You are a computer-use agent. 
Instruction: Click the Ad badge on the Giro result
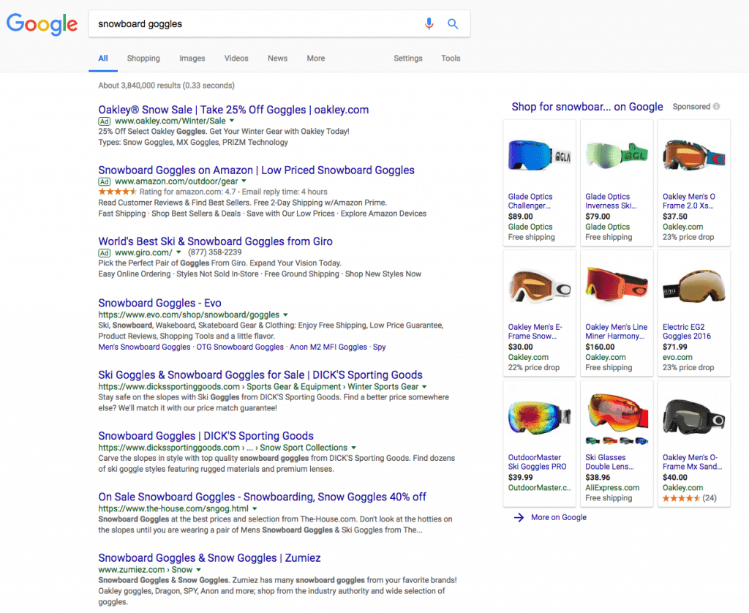[x=104, y=253]
